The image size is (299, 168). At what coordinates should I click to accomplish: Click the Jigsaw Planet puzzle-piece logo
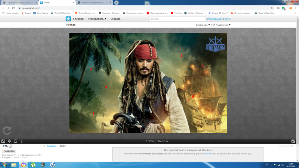(x=68, y=19)
